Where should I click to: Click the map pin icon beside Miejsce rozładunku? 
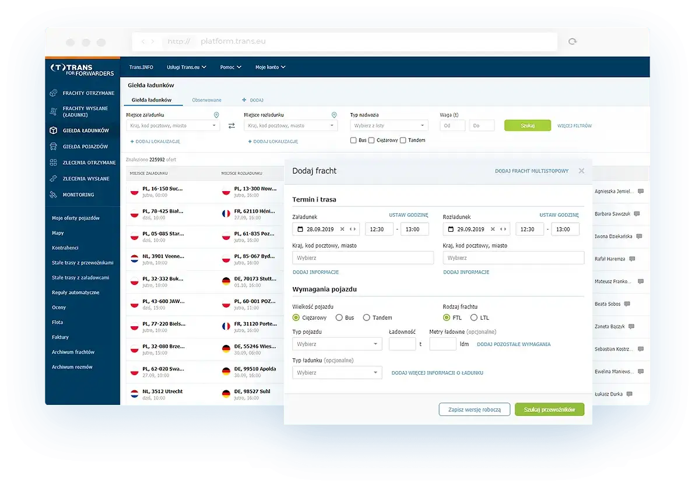coord(334,115)
